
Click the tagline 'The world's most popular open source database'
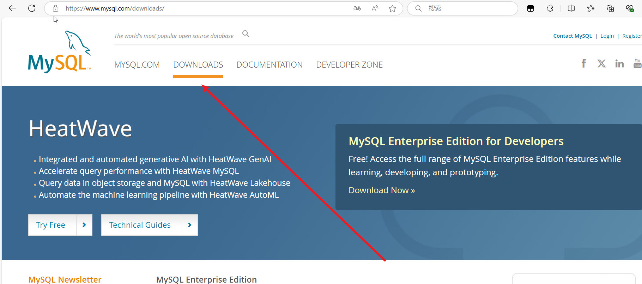tap(174, 36)
